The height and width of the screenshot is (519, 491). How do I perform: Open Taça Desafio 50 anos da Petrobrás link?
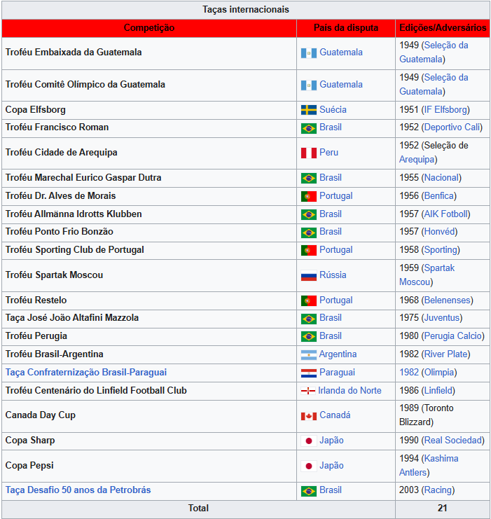[x=78, y=490]
